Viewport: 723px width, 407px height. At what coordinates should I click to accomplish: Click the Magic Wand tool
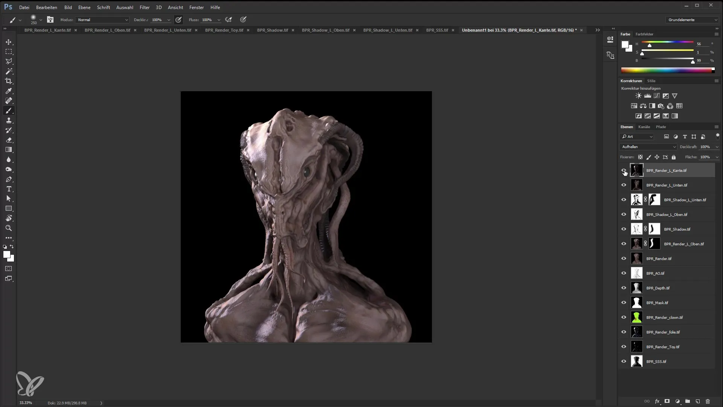click(9, 71)
